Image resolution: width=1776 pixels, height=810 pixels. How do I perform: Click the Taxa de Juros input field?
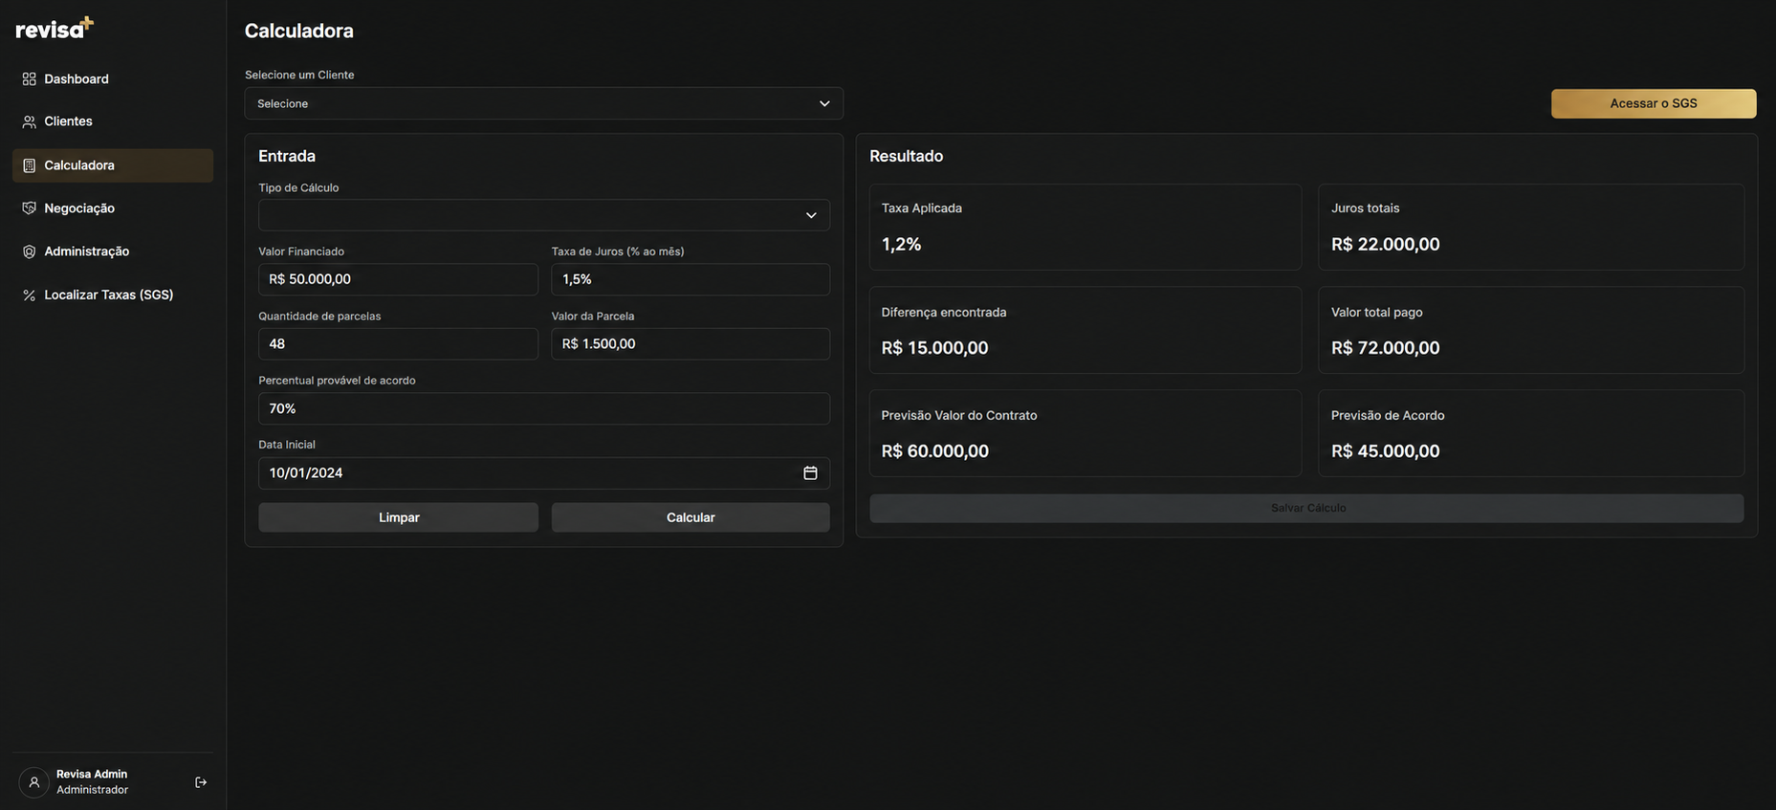pyautogui.click(x=691, y=279)
